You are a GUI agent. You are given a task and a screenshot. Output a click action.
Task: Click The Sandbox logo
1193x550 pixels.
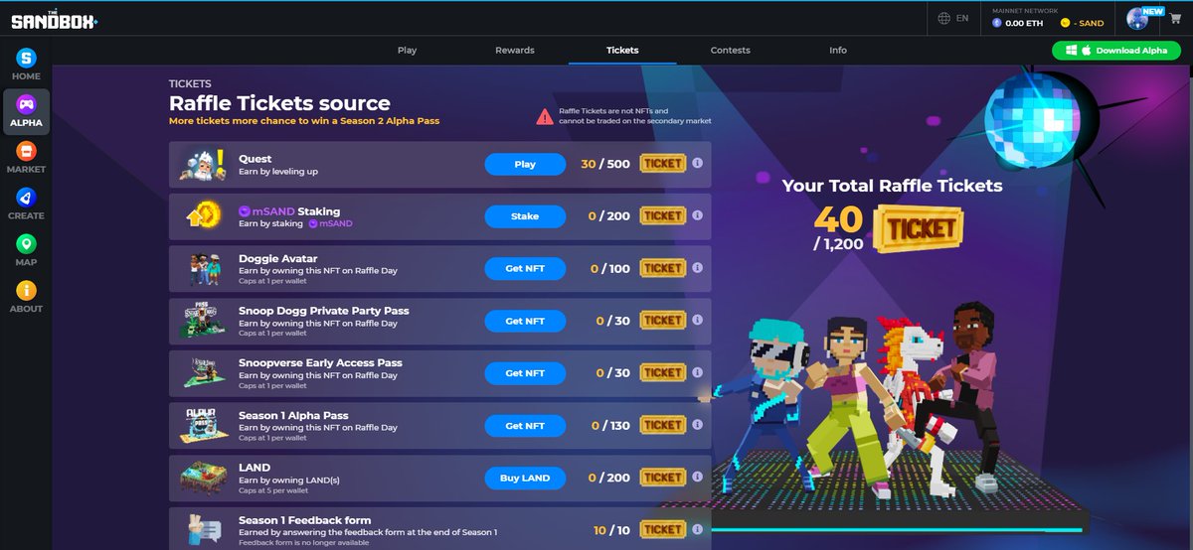tap(55, 19)
